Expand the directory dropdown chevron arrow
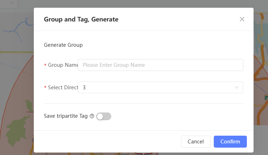Viewport: 268px width, 155px height. (x=237, y=88)
